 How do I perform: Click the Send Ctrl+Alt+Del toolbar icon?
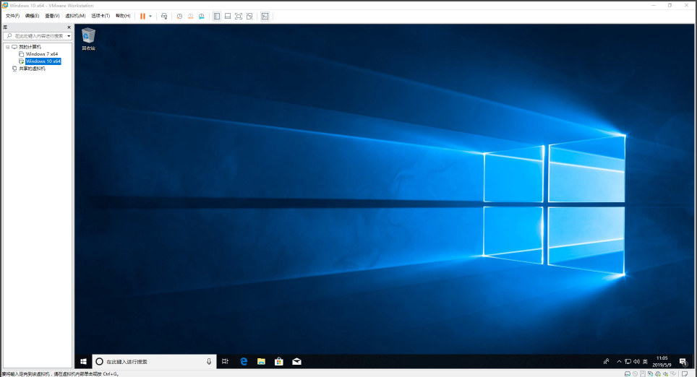click(164, 16)
